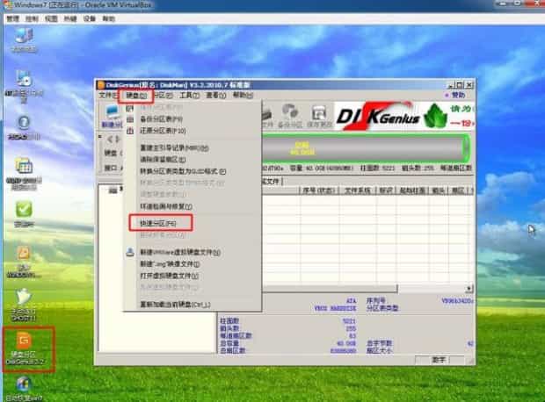
Task: Click the next disk arrow
Action: [x=118, y=140]
